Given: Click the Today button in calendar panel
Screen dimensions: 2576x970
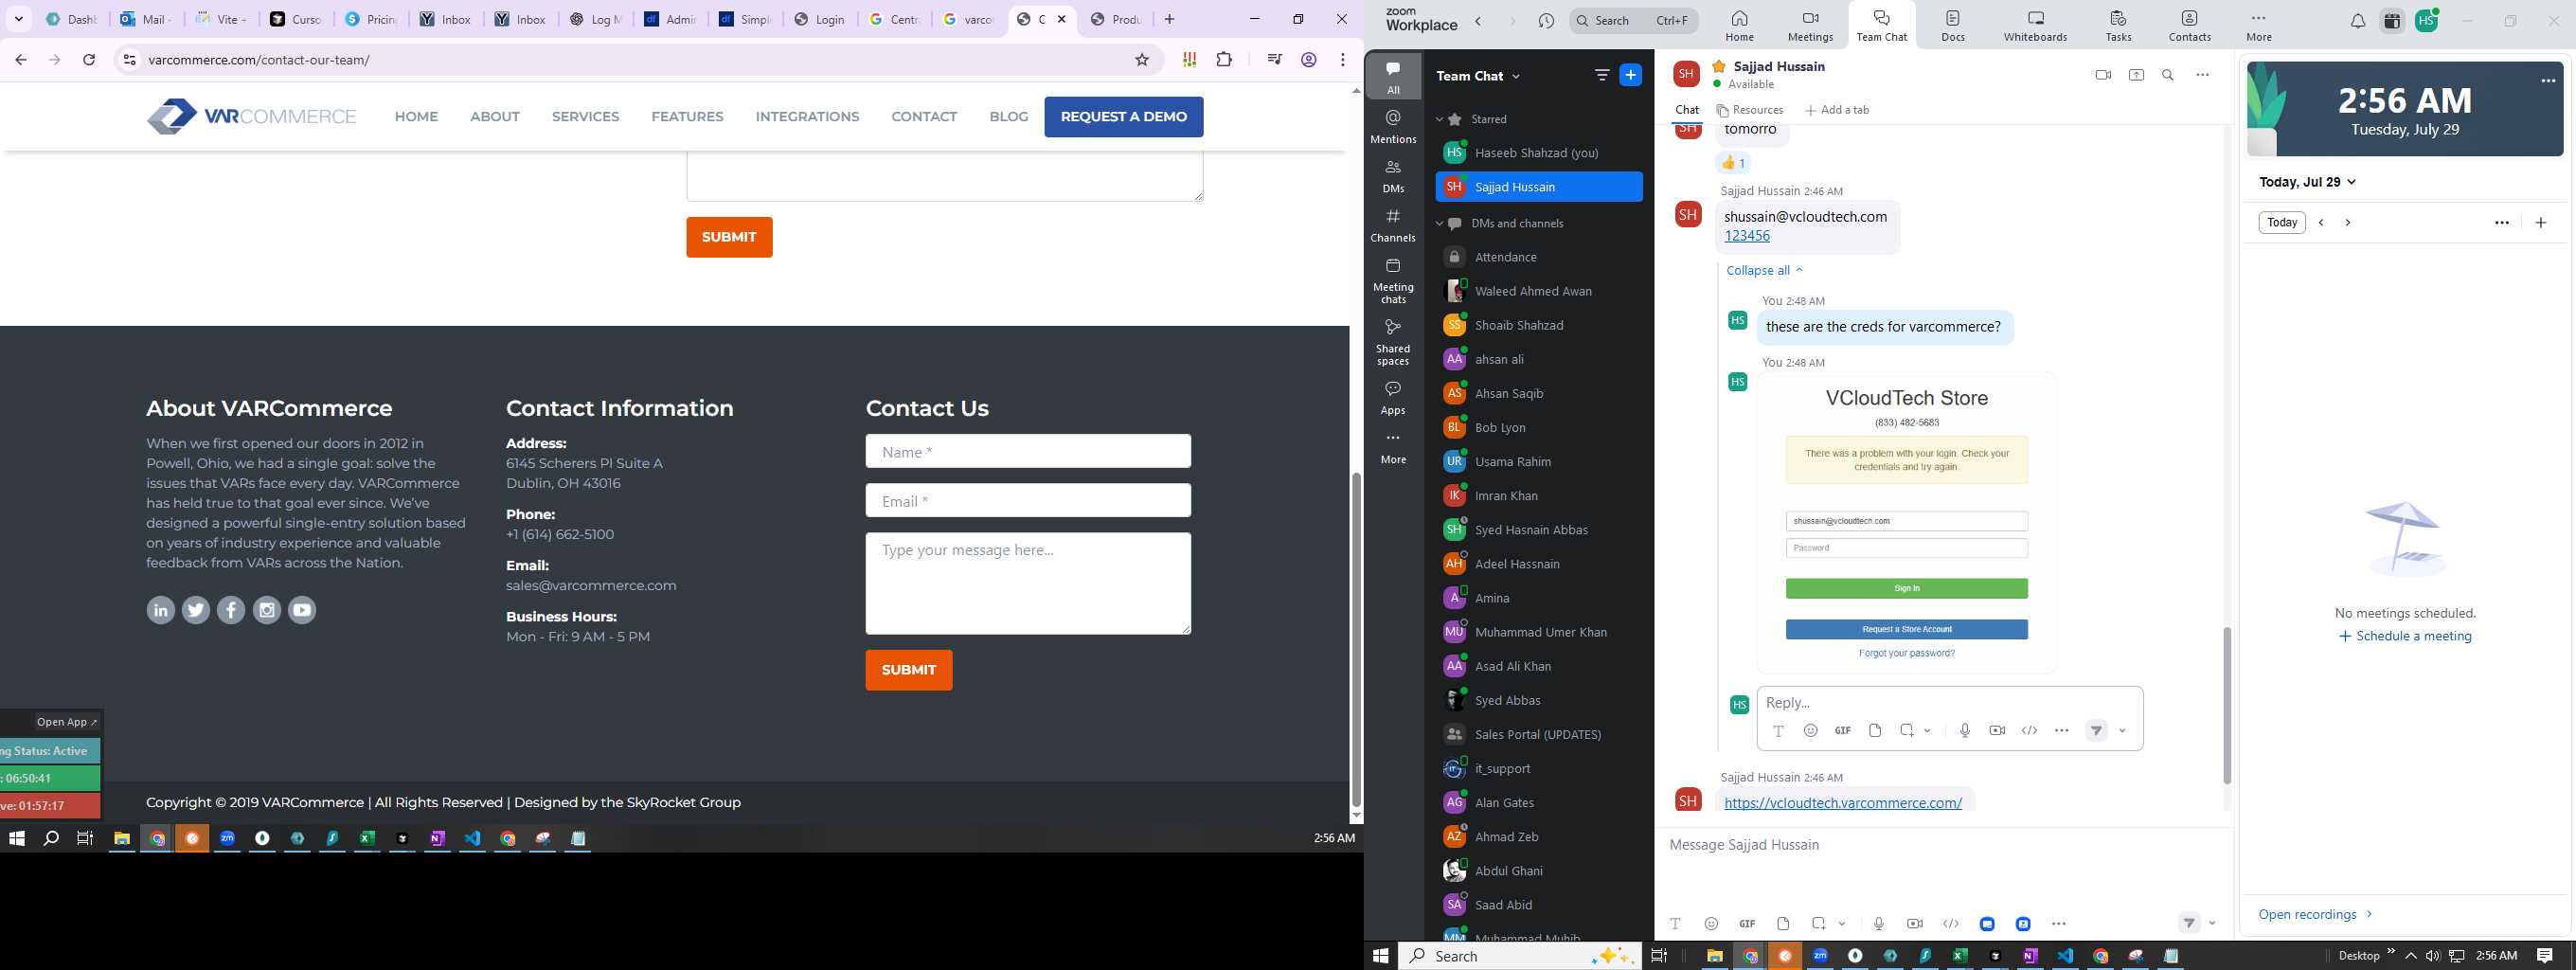Looking at the screenshot, I should tap(2281, 222).
